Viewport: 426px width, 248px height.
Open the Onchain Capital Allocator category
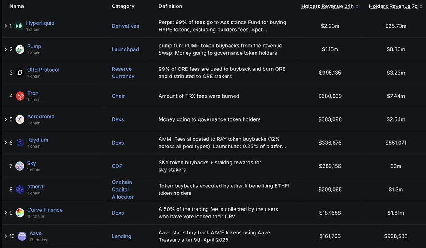tap(123, 190)
